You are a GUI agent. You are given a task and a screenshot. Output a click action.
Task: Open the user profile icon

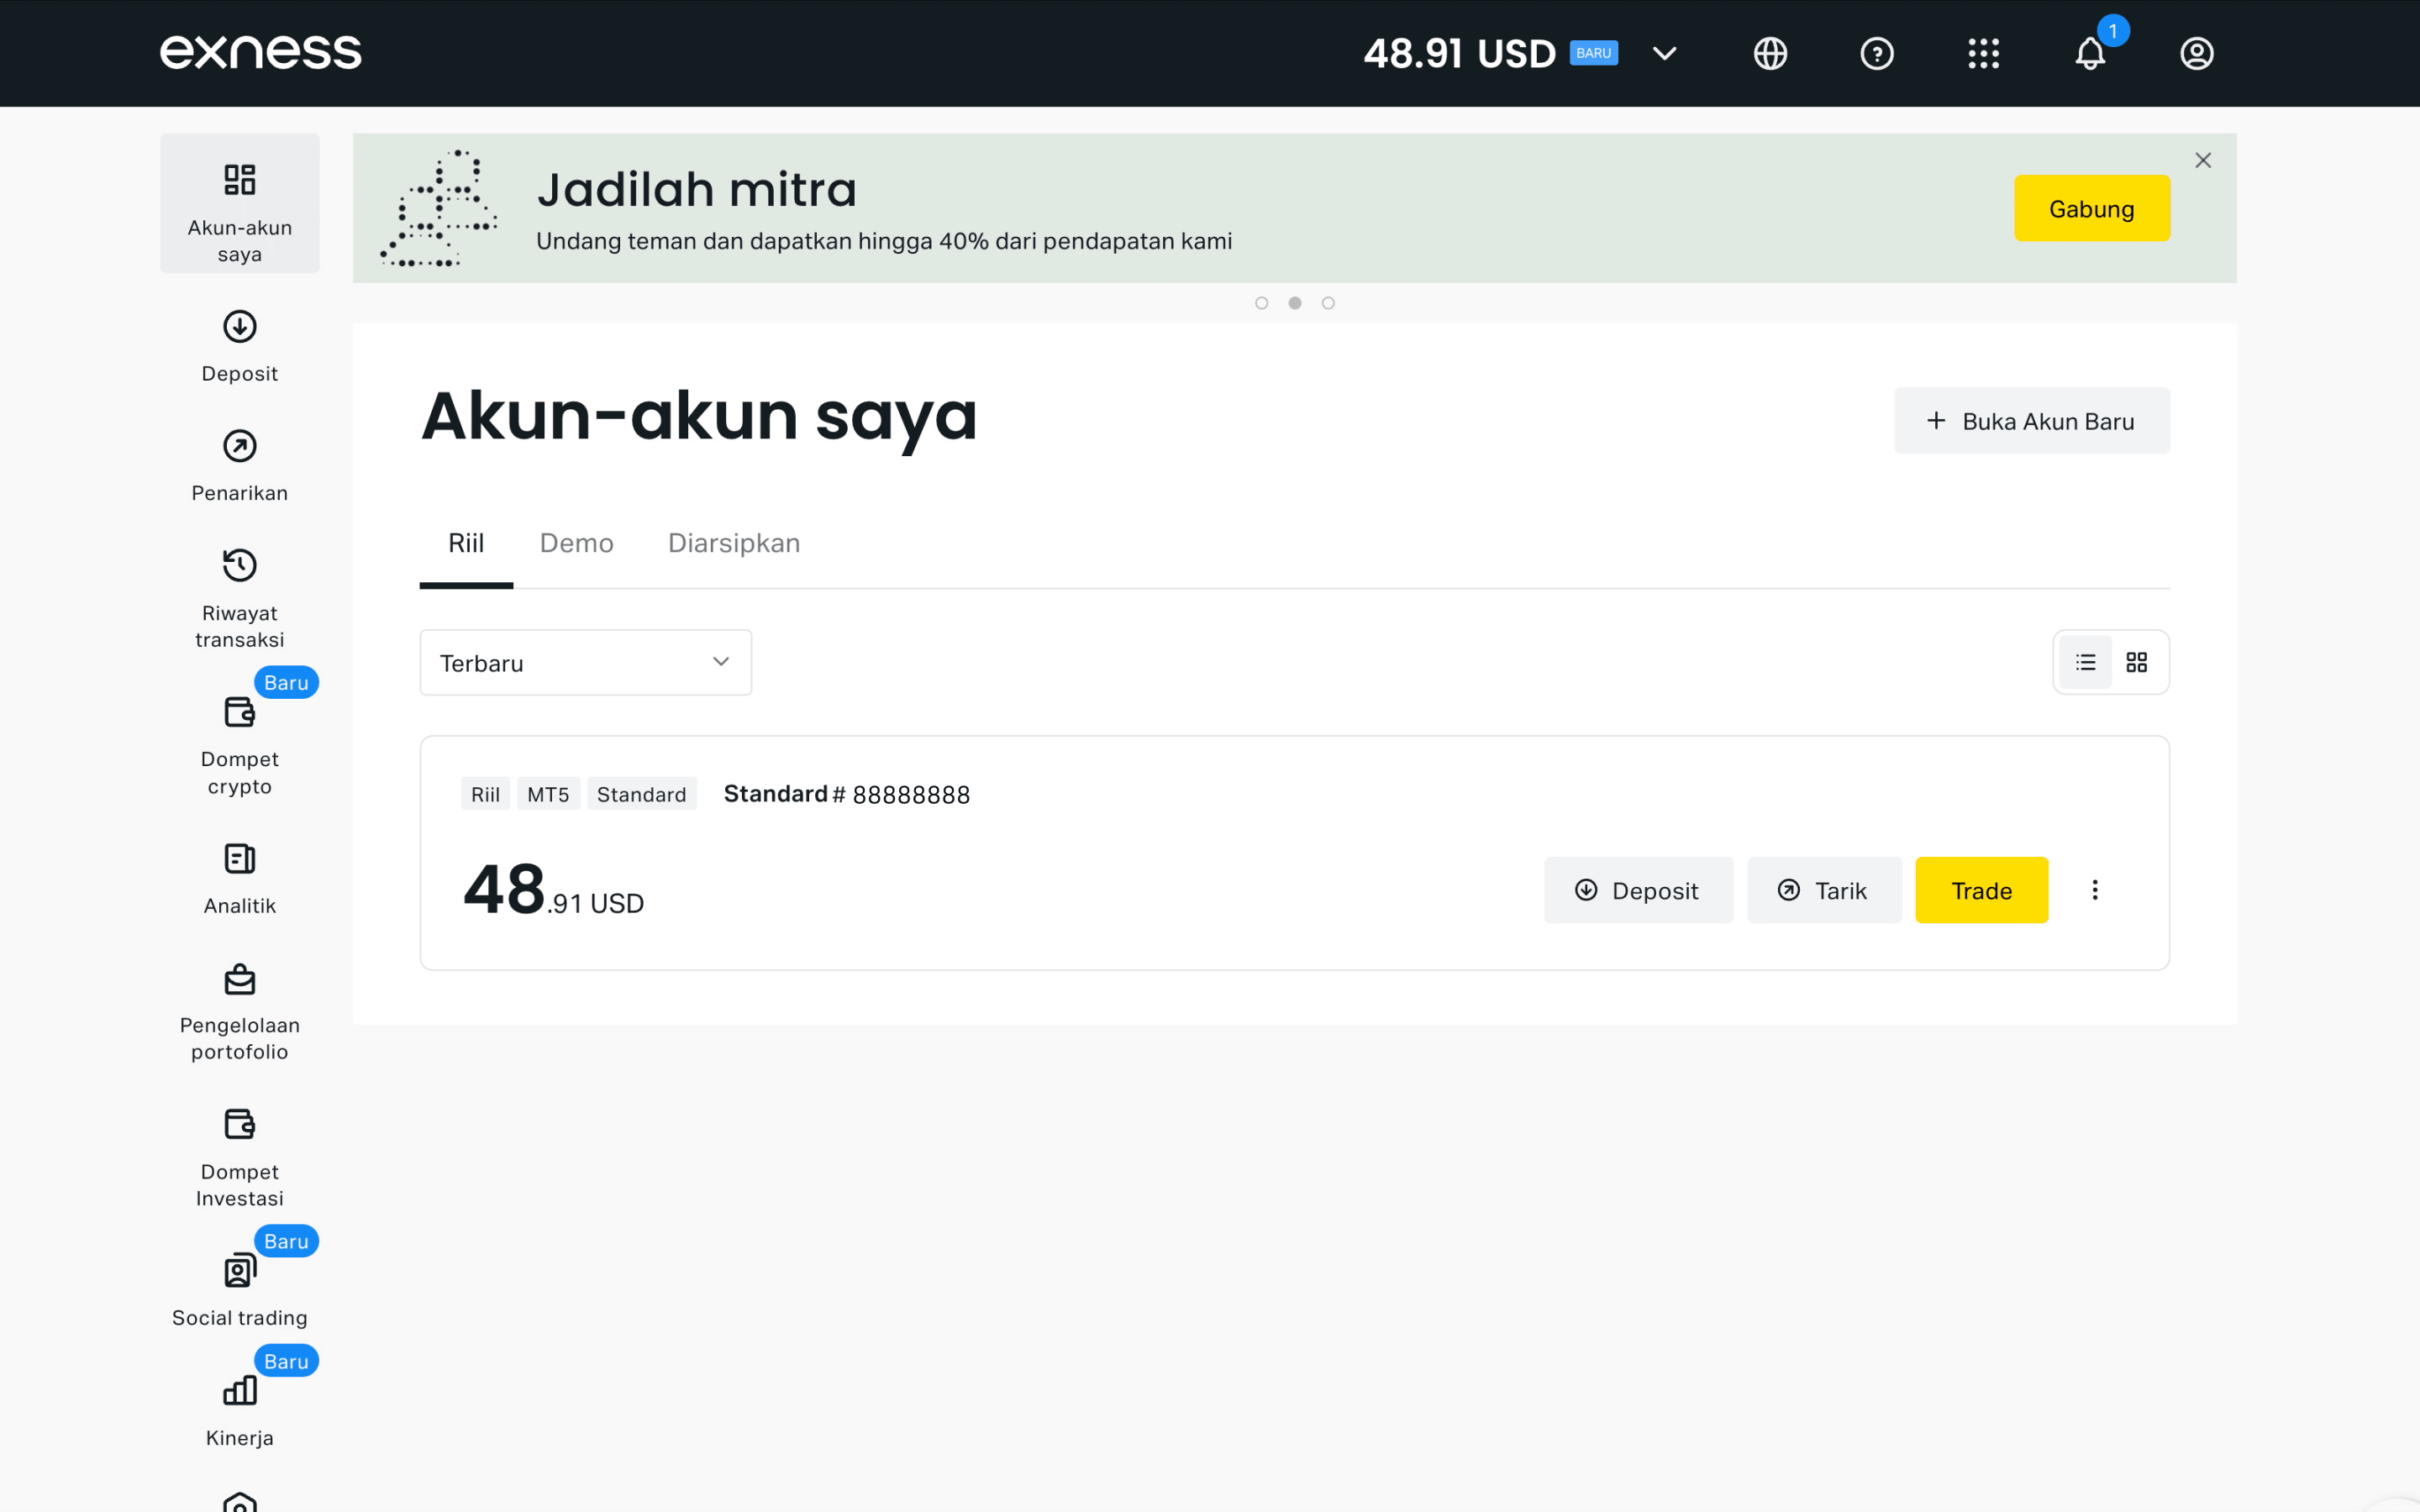click(2196, 53)
